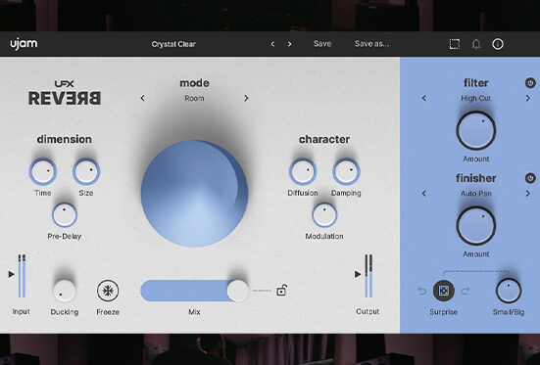Image resolution: width=540 pixels, height=365 pixels.
Task: Click the Time knob
Action: point(43,171)
